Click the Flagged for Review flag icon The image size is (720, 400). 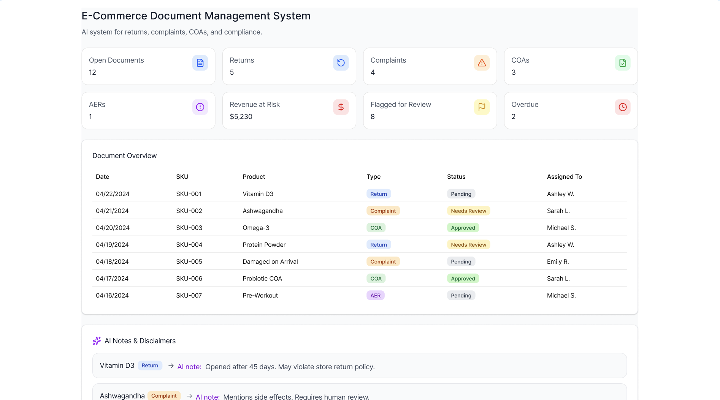pyautogui.click(x=481, y=107)
